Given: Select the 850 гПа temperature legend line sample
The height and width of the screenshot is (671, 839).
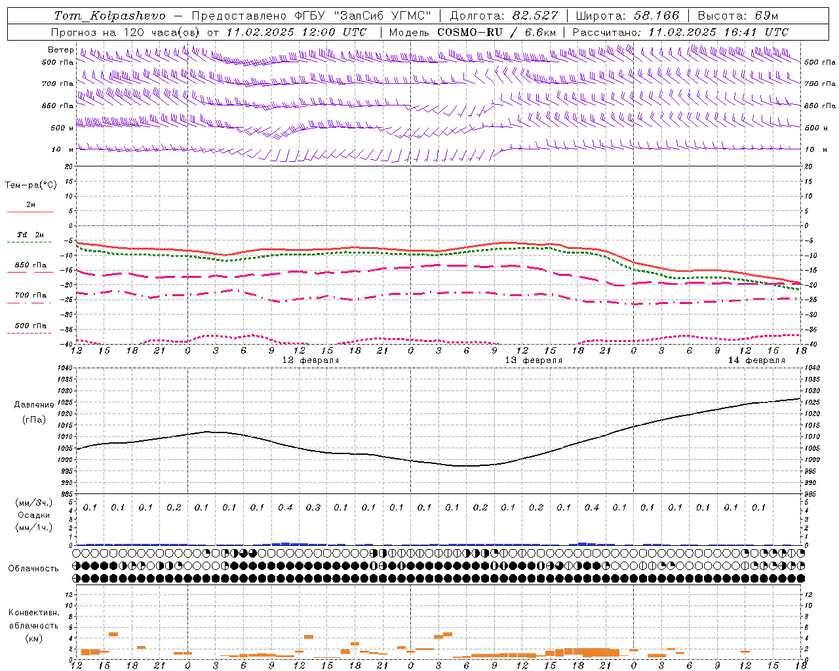Looking at the screenshot, I should pyautogui.click(x=30, y=272).
